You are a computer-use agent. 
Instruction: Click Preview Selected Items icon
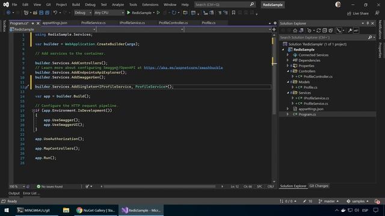click(x=356, y=31)
